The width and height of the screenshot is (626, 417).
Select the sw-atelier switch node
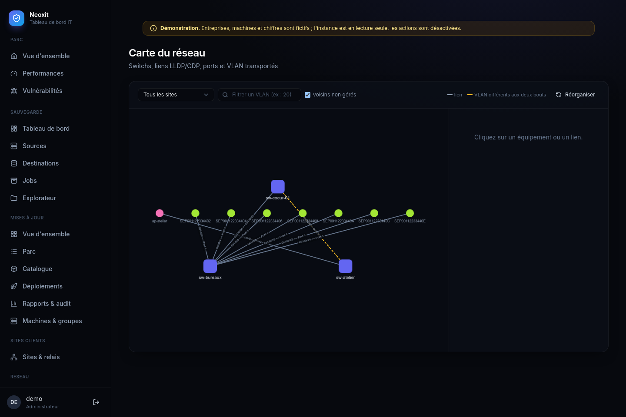coord(346,266)
